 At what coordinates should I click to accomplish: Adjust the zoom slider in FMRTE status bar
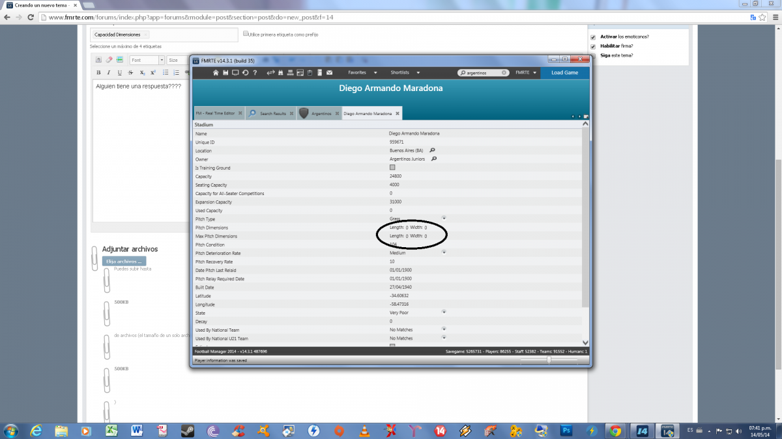coord(549,360)
